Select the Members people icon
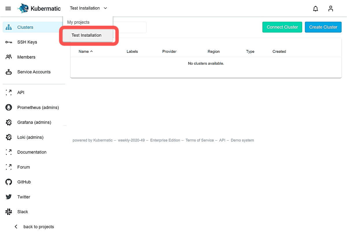347x232 pixels. point(8,57)
